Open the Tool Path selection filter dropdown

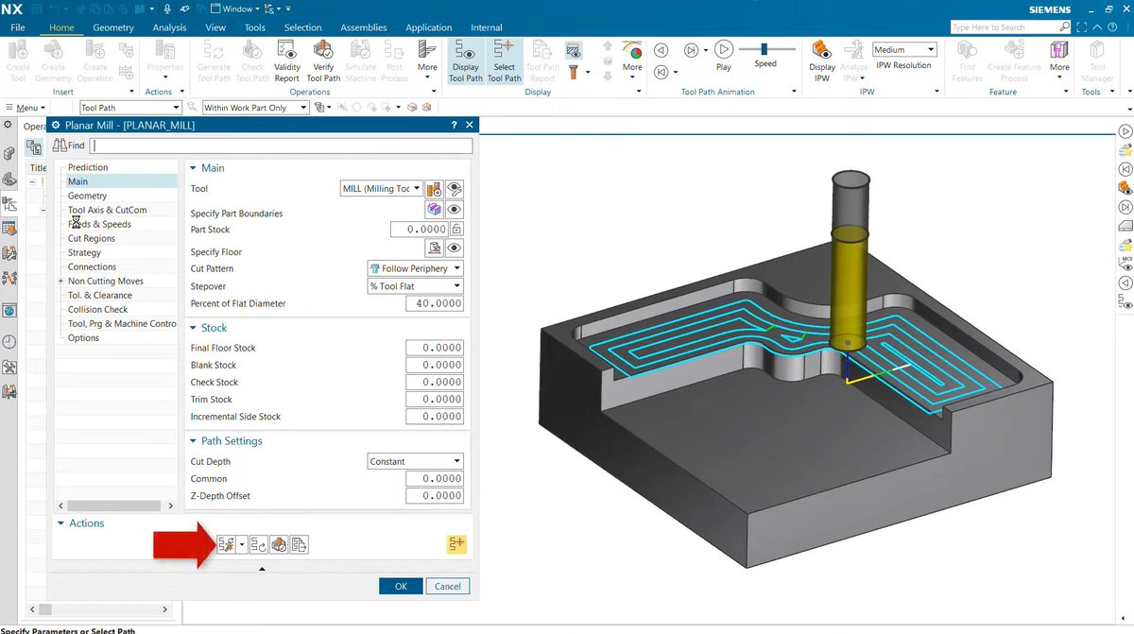[130, 108]
